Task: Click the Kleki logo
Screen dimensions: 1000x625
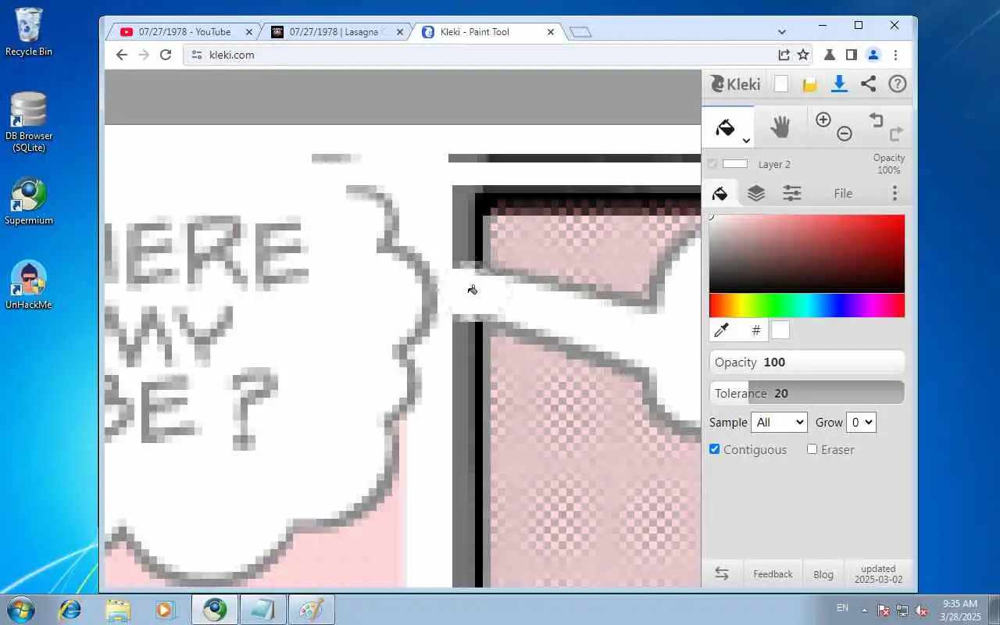Action: click(x=734, y=84)
